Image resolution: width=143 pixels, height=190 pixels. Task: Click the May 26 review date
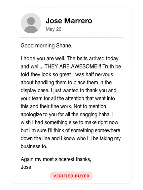click(54, 29)
